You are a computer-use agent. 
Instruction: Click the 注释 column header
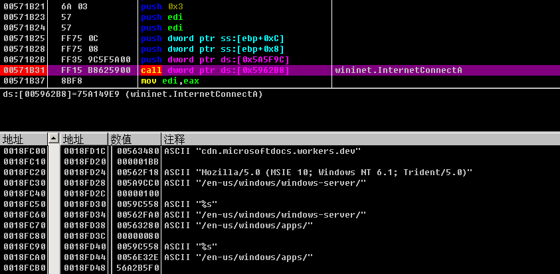click(x=174, y=139)
